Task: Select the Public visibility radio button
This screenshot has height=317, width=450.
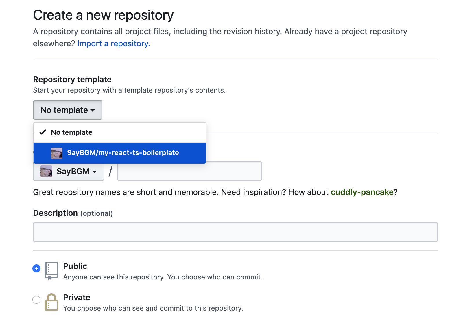Action: [36, 268]
